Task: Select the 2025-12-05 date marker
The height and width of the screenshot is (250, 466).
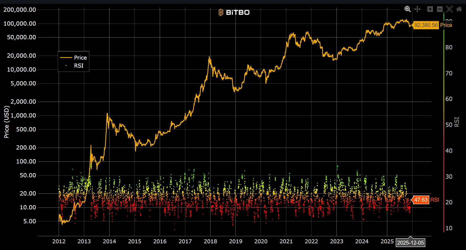Action: [x=410, y=243]
